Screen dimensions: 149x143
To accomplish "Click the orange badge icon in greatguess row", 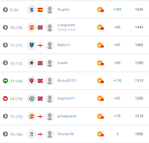I will pos(100,116).
